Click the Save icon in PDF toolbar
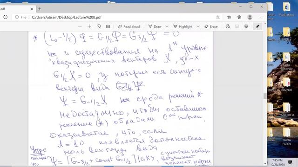This screenshot has height=167, width=298. [237, 26]
